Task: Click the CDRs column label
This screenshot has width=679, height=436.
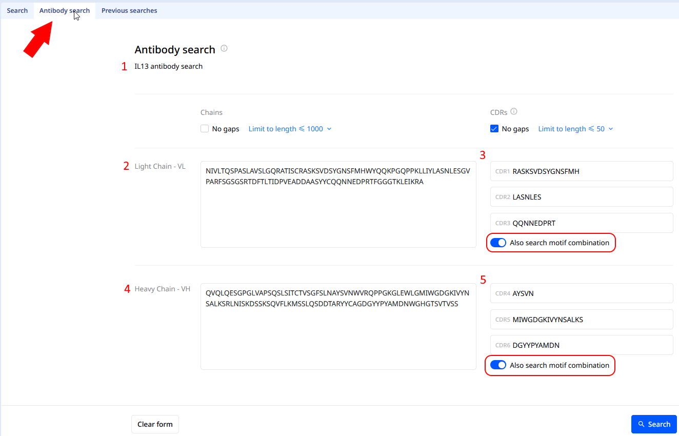Action: tap(499, 112)
